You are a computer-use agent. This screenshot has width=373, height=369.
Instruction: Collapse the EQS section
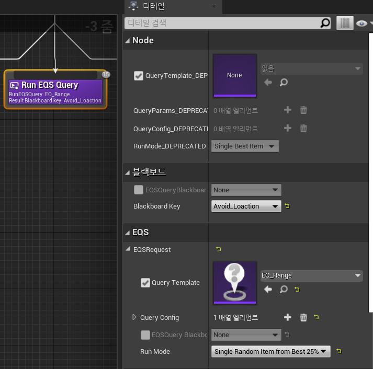[x=128, y=233]
